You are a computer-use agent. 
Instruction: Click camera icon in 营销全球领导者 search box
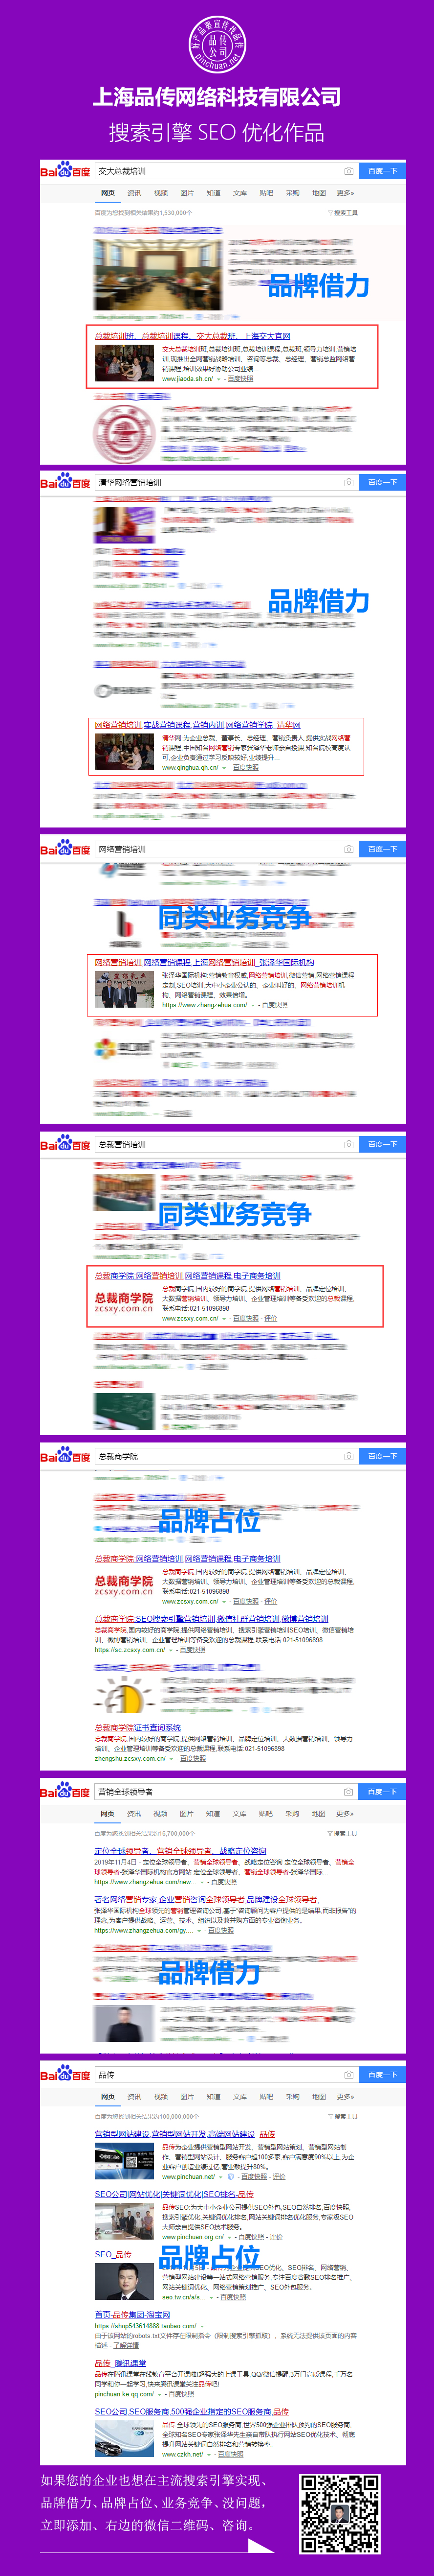click(x=348, y=1792)
